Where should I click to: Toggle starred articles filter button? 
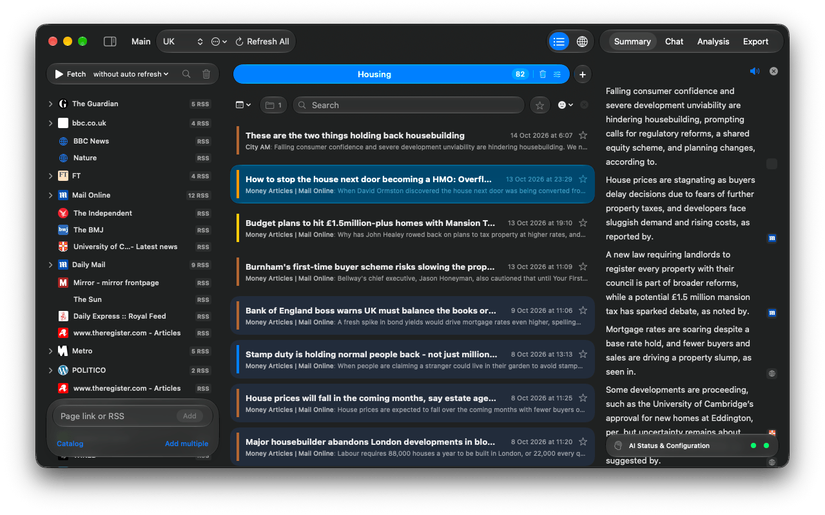(539, 105)
